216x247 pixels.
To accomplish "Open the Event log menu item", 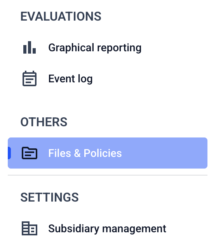I will click(x=70, y=79).
